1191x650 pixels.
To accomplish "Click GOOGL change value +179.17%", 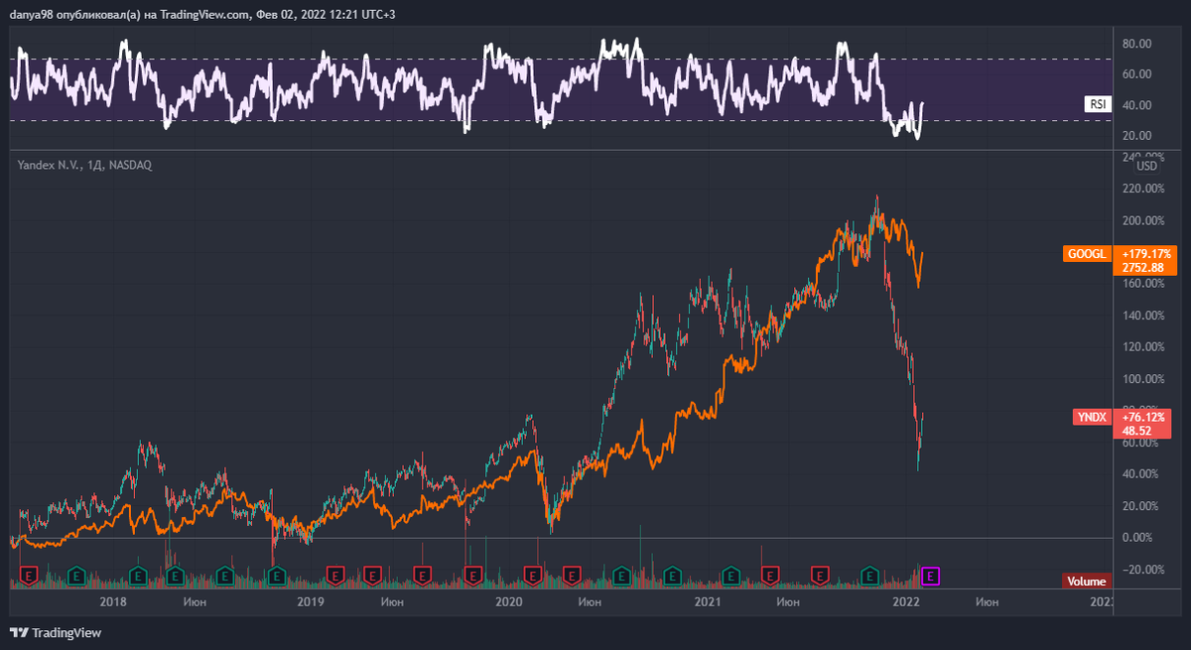I will (1145, 253).
